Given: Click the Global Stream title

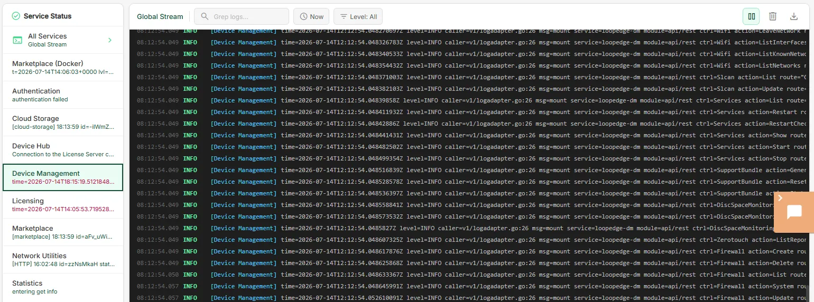Looking at the screenshot, I should click(160, 16).
